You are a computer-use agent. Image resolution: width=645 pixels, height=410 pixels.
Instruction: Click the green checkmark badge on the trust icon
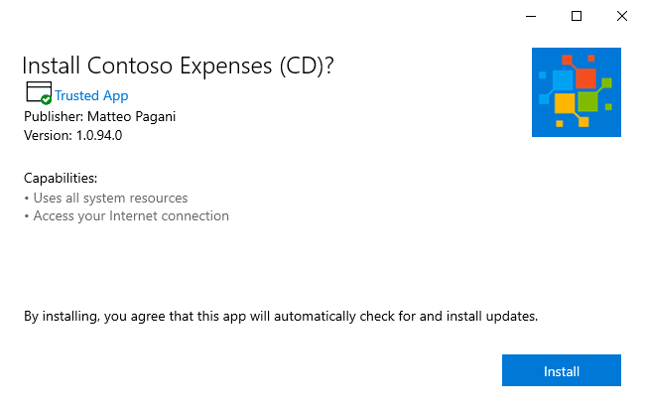(x=47, y=100)
